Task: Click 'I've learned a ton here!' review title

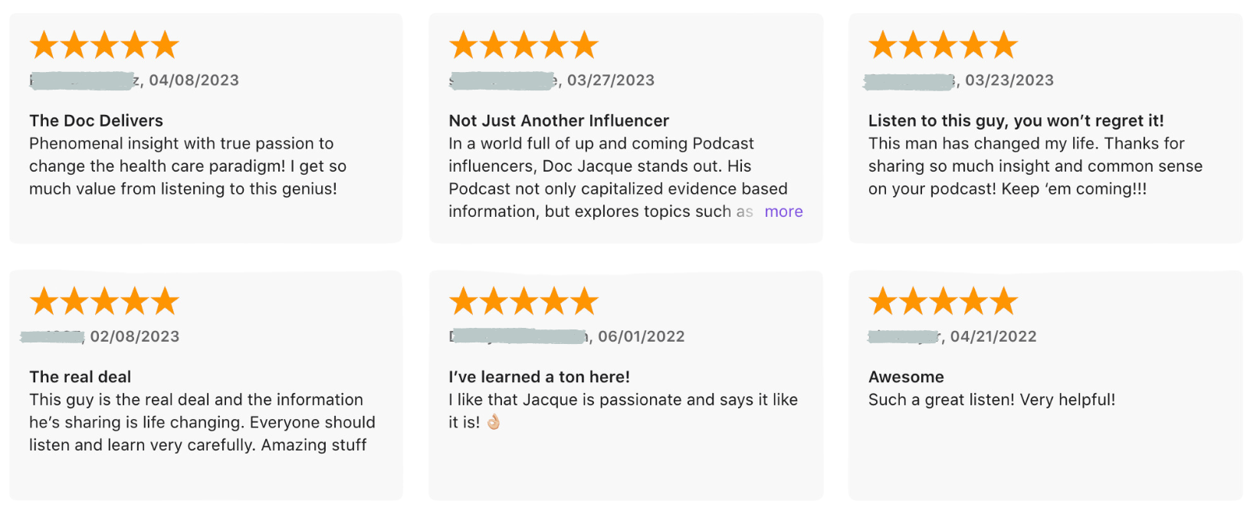Action: point(539,377)
